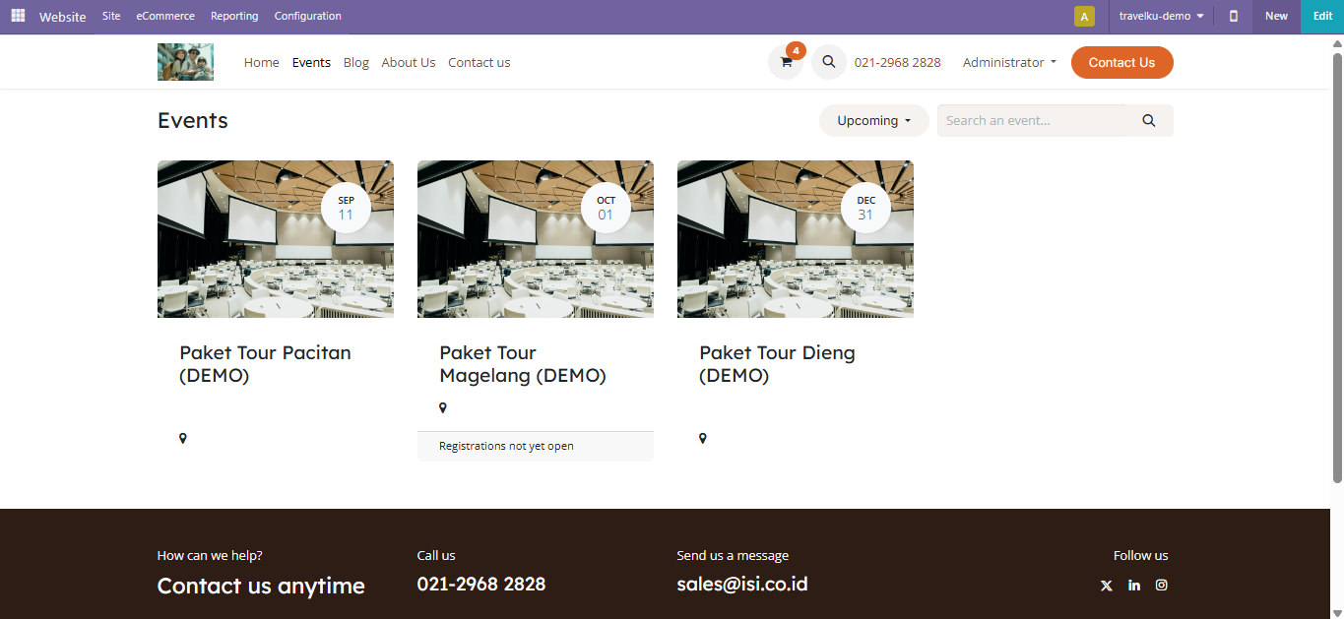This screenshot has height=619, width=1344.
Task: Expand the Upcoming filter dropdown
Action: pos(873,121)
